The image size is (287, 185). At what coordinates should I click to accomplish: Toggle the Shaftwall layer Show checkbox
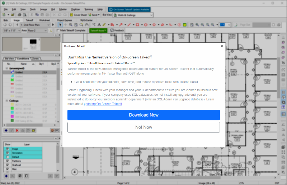(8, 165)
